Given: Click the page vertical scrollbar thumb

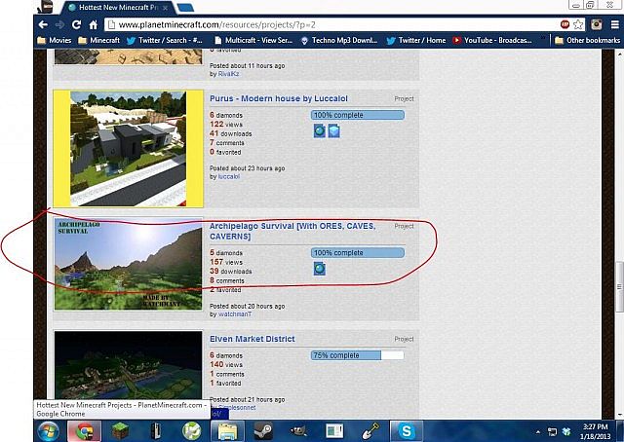Looking at the screenshot, I should click(x=620, y=286).
